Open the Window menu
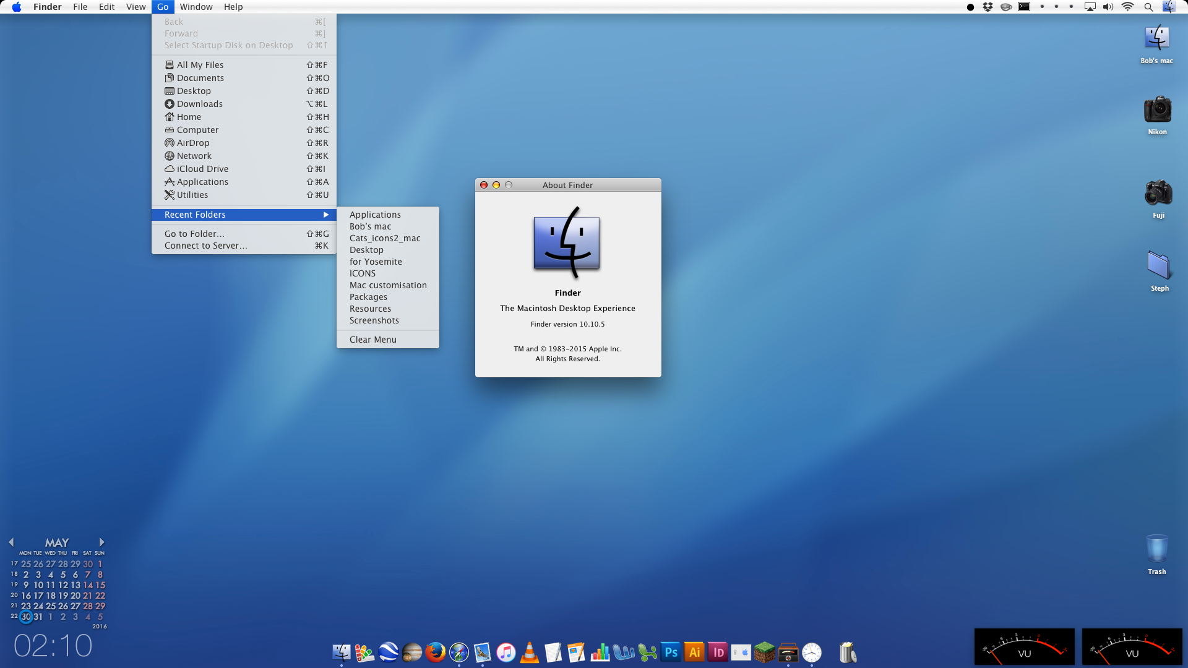Viewport: 1188px width, 668px height. click(196, 7)
